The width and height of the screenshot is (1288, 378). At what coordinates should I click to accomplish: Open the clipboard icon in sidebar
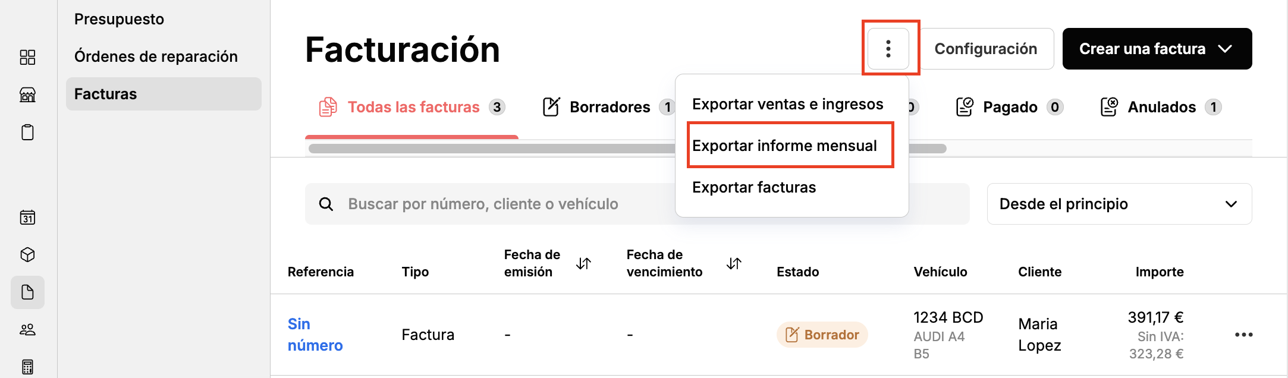[27, 132]
